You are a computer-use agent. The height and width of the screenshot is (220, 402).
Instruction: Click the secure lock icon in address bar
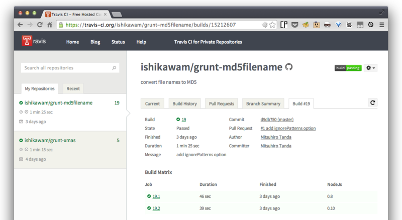tap(61, 25)
